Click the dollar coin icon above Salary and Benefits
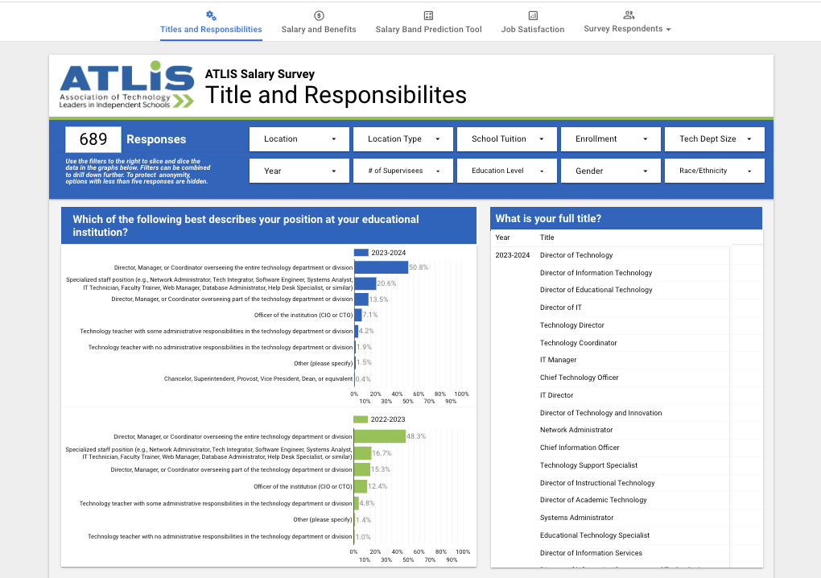This screenshot has width=821, height=578. click(x=319, y=16)
